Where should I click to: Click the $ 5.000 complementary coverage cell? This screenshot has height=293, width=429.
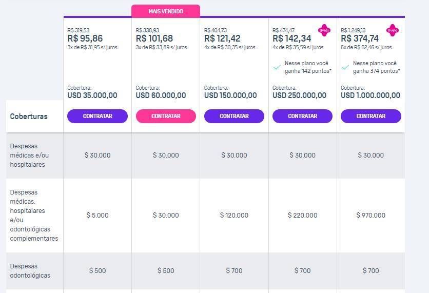[98, 216]
